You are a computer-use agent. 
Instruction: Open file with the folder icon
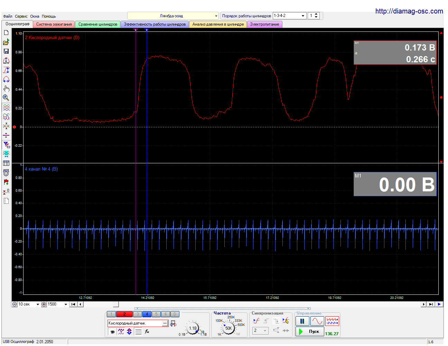[x=6, y=42]
